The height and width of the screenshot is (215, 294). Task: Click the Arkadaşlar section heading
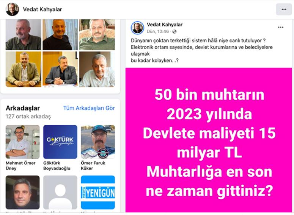pyautogui.click(x=23, y=108)
